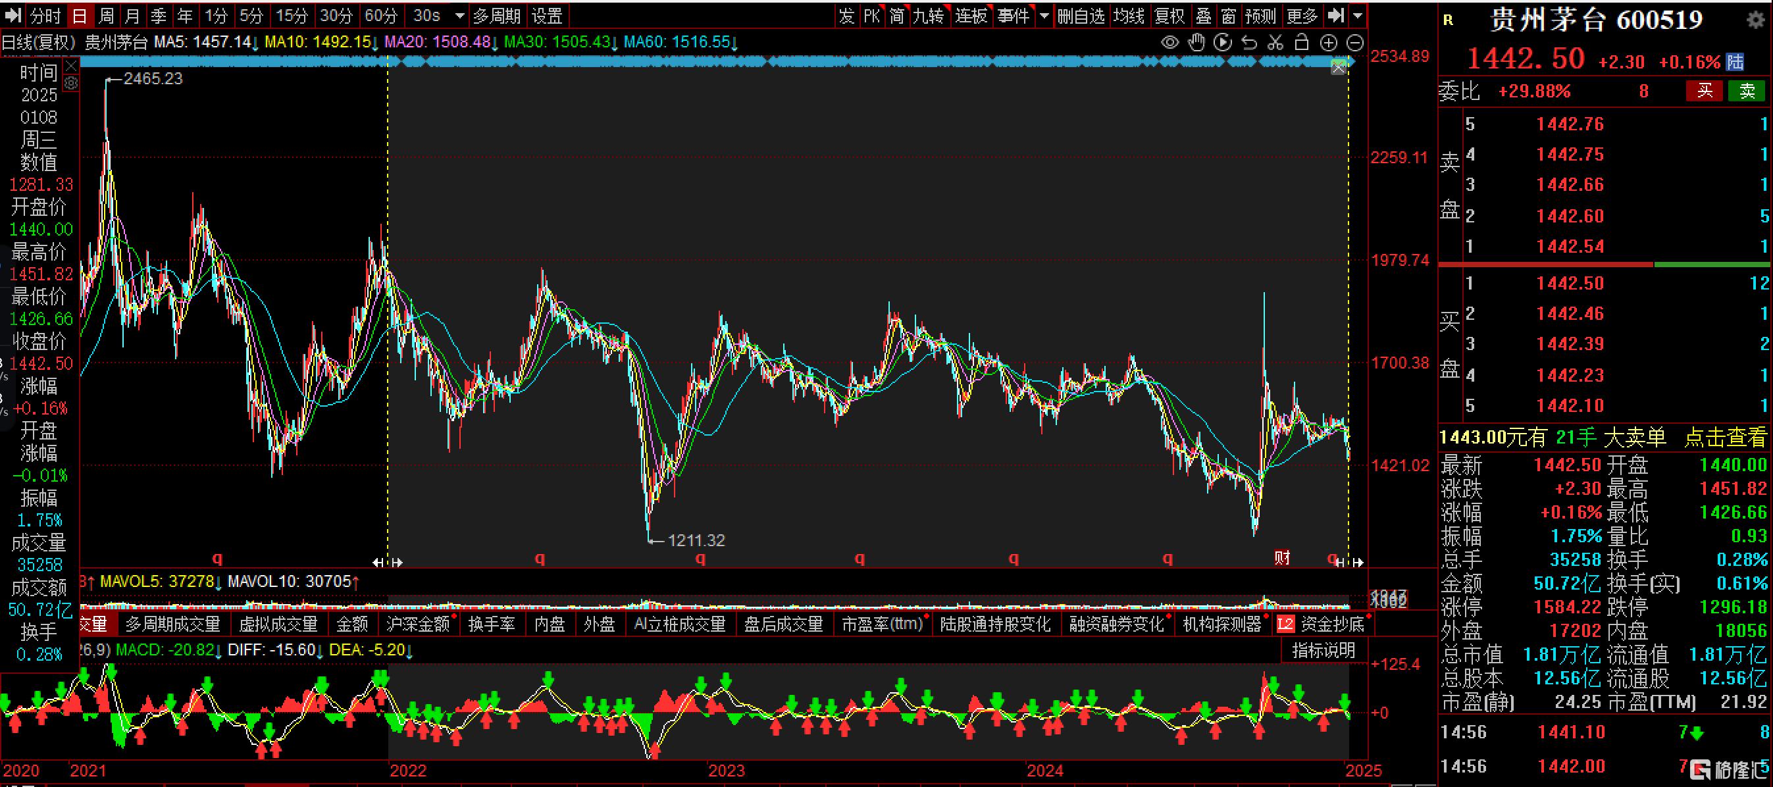Open the 多周期 multi-period view
The height and width of the screenshot is (787, 1773).
pyautogui.click(x=496, y=15)
